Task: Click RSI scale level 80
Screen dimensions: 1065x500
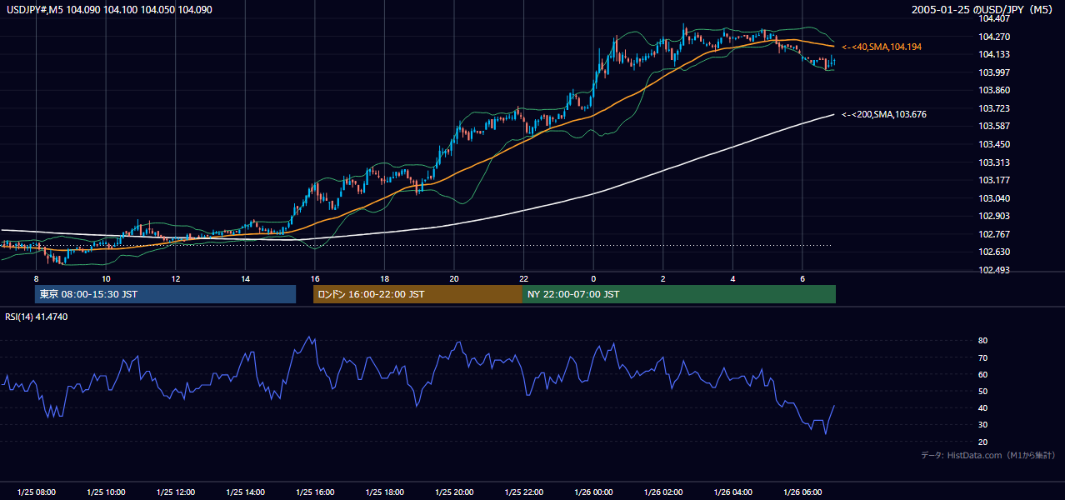Action: [983, 341]
